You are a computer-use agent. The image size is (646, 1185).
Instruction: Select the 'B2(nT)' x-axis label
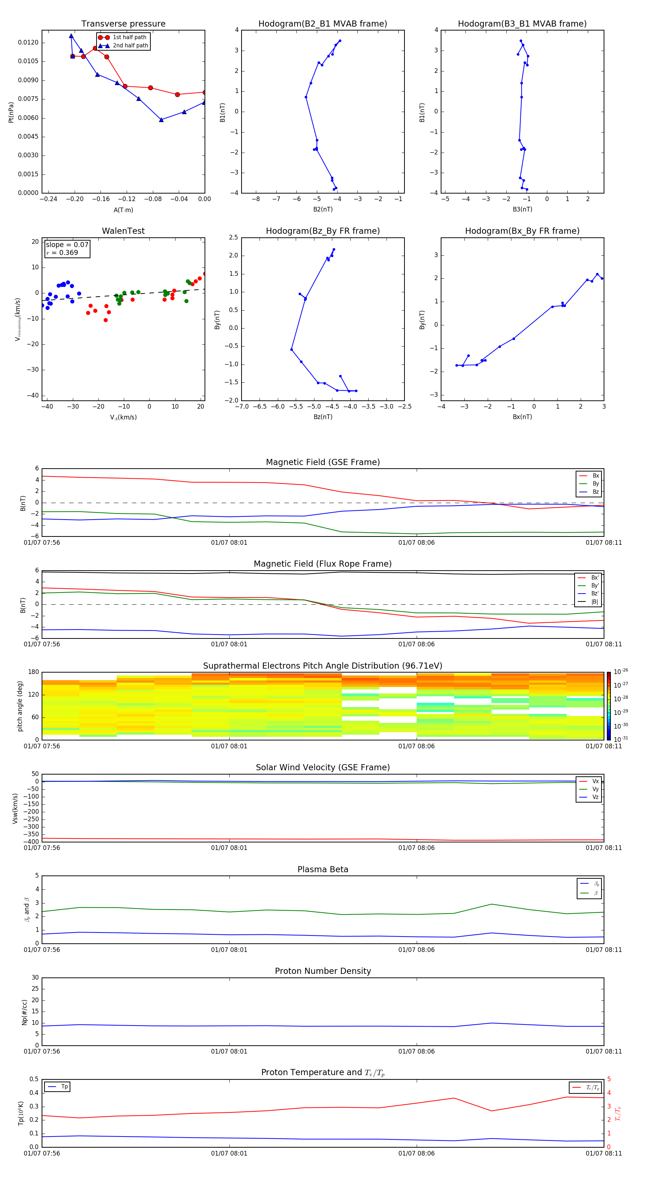(x=323, y=209)
